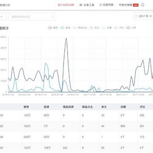Screen dimensions: 153x153
Task: Click x-axis label 2017-12-11
Action: [122, 95]
